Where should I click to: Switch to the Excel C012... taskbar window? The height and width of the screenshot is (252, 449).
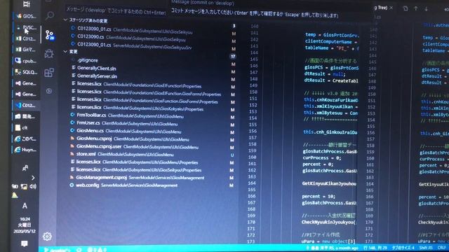[x=27, y=38]
